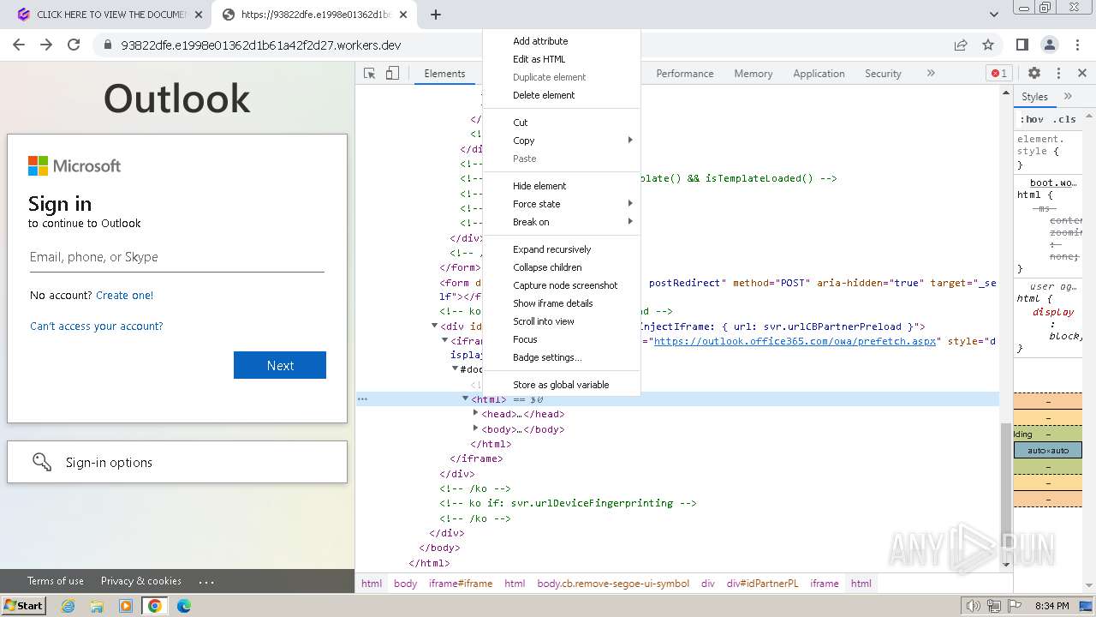
Task: Open the Windows Start menu
Action: (x=24, y=605)
